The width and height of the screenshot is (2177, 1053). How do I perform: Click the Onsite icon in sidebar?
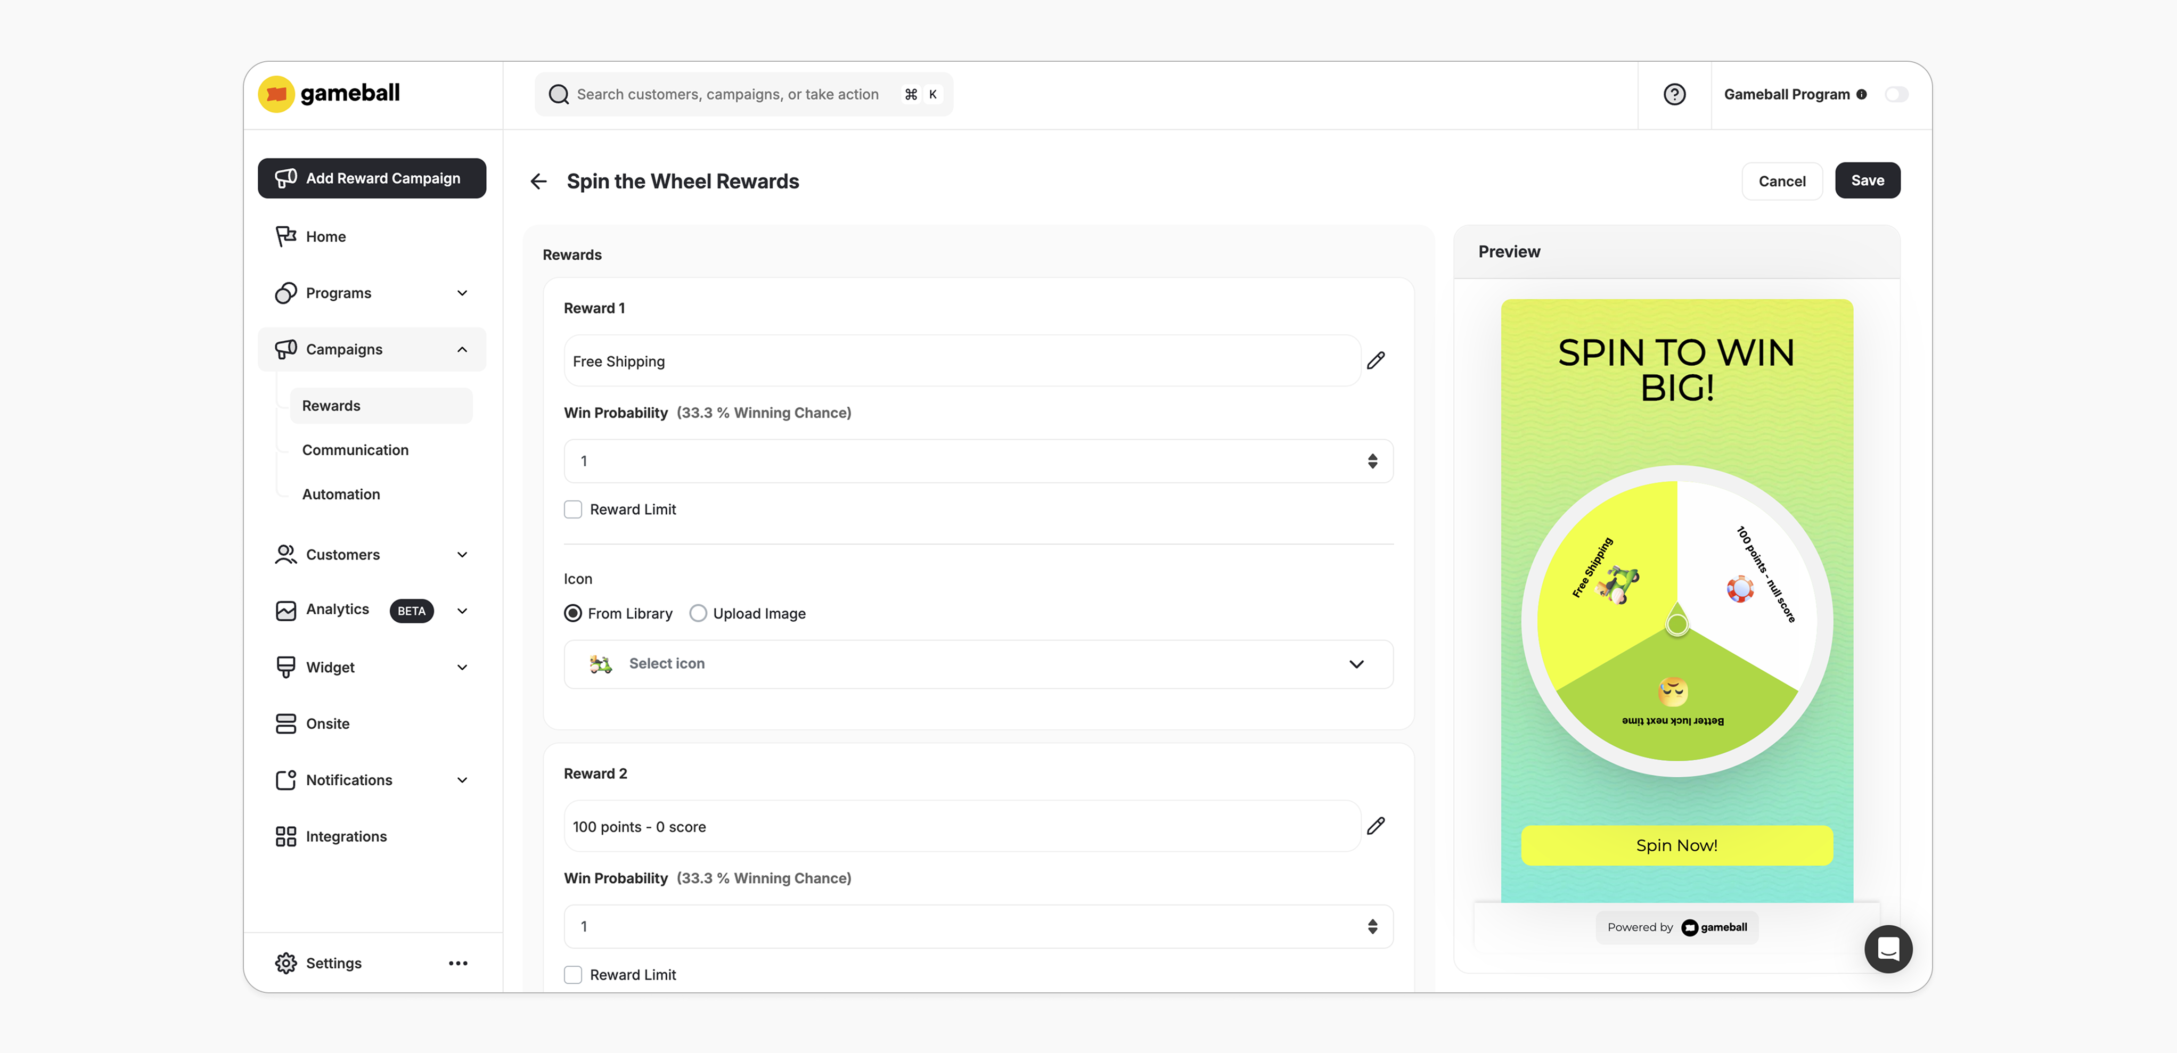[285, 723]
